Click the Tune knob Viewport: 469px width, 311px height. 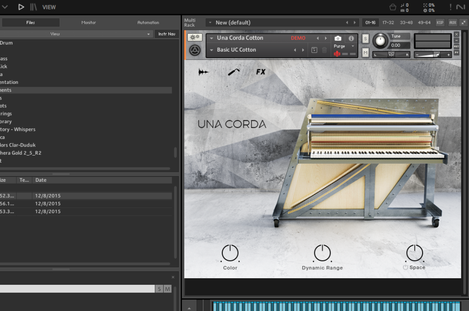pyautogui.click(x=380, y=41)
